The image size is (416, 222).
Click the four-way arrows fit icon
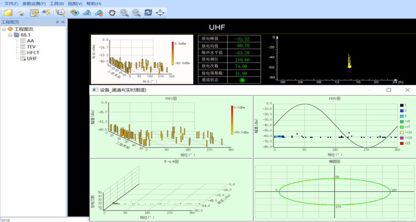tap(160, 13)
